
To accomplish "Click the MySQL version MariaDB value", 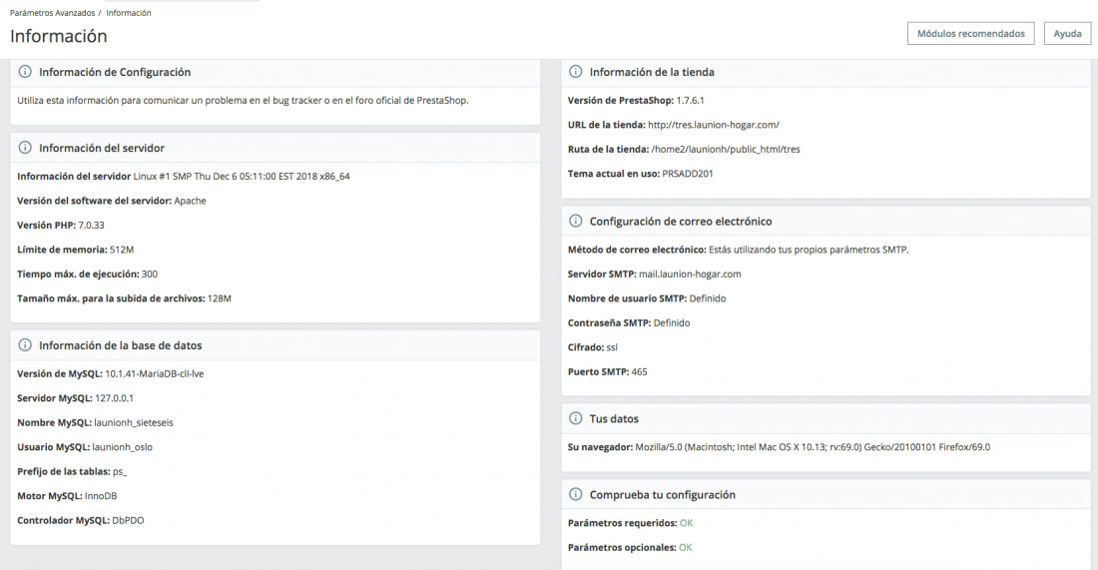I will pyautogui.click(x=154, y=373).
